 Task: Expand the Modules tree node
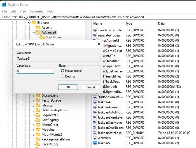[x=34, y=130]
